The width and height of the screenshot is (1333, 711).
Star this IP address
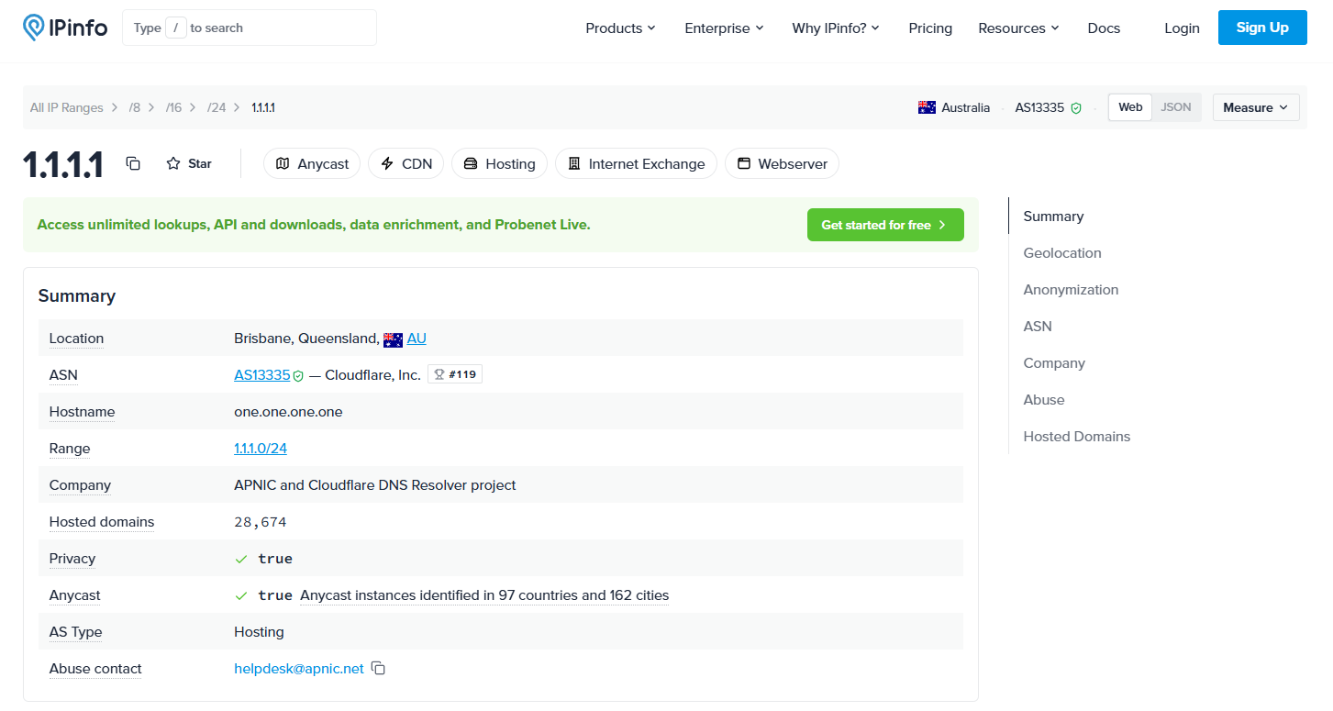tap(189, 163)
